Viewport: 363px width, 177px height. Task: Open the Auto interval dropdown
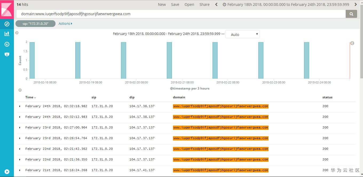click(x=242, y=34)
